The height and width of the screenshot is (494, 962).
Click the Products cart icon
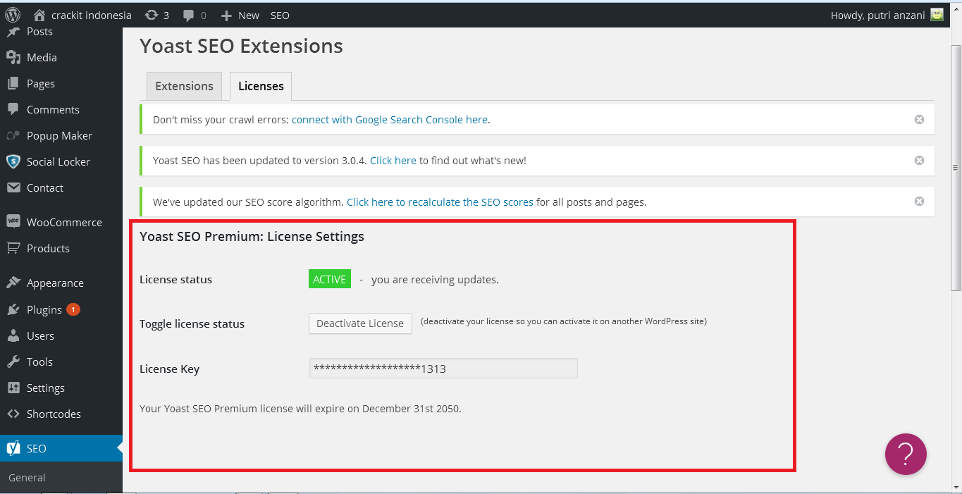coord(13,248)
